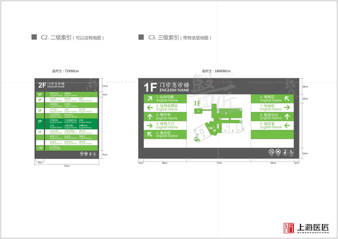Screen dimensions: 338x239
Task: Click the left arrow beside 挂号收费区
Action: [150, 107]
